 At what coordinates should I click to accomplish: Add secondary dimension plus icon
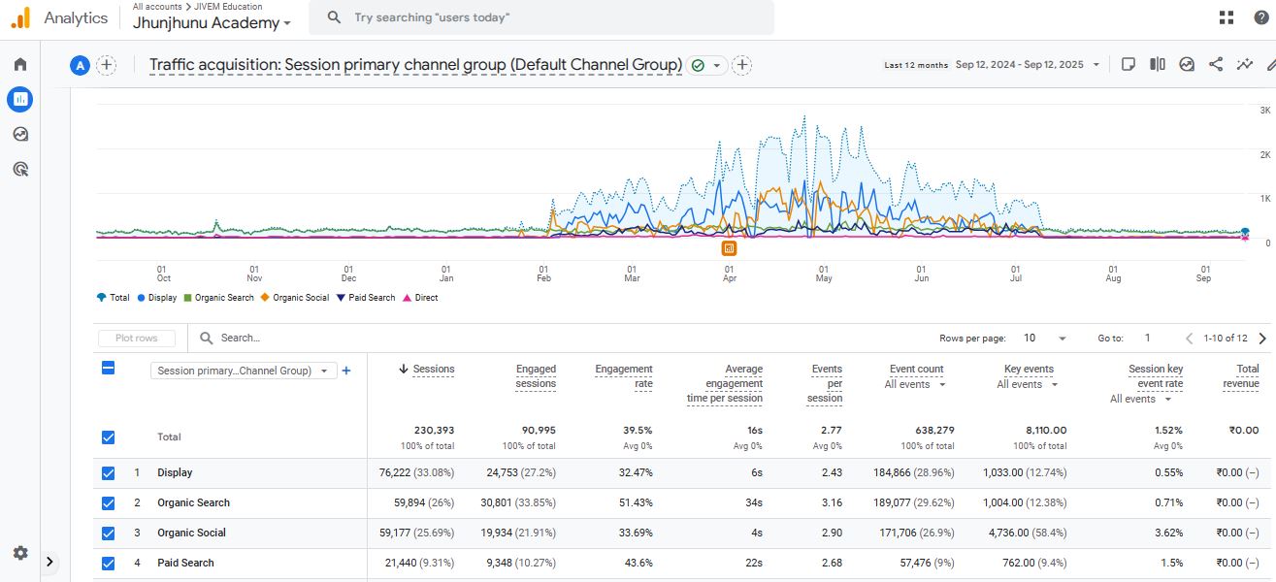tap(346, 371)
